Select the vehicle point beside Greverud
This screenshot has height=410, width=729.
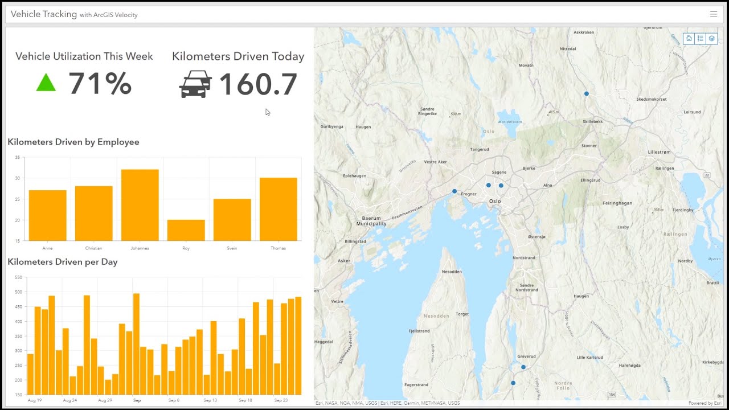pyautogui.click(x=523, y=367)
